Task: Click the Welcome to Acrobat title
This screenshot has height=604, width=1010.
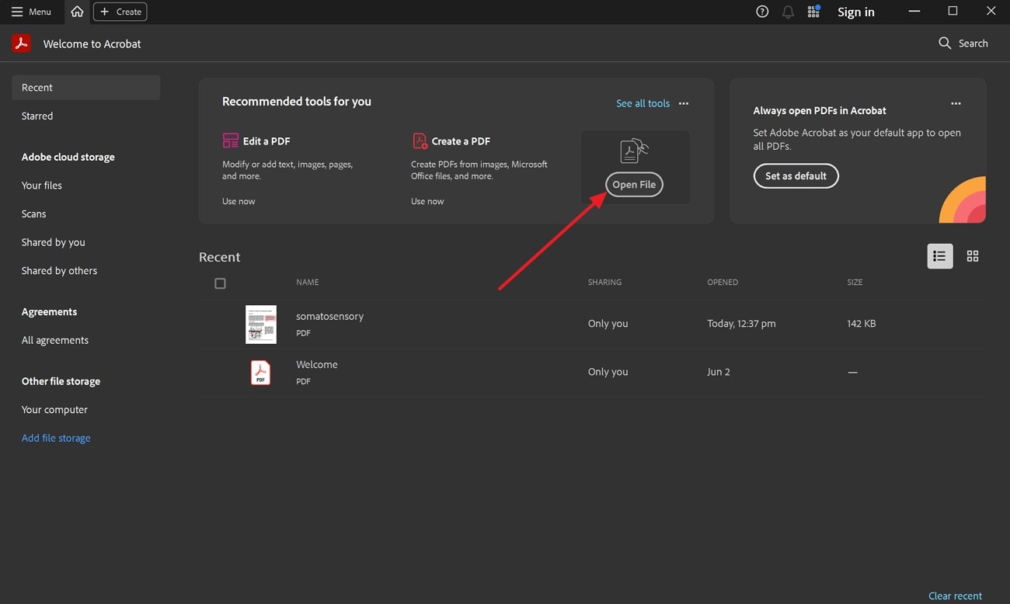Action: coord(92,43)
